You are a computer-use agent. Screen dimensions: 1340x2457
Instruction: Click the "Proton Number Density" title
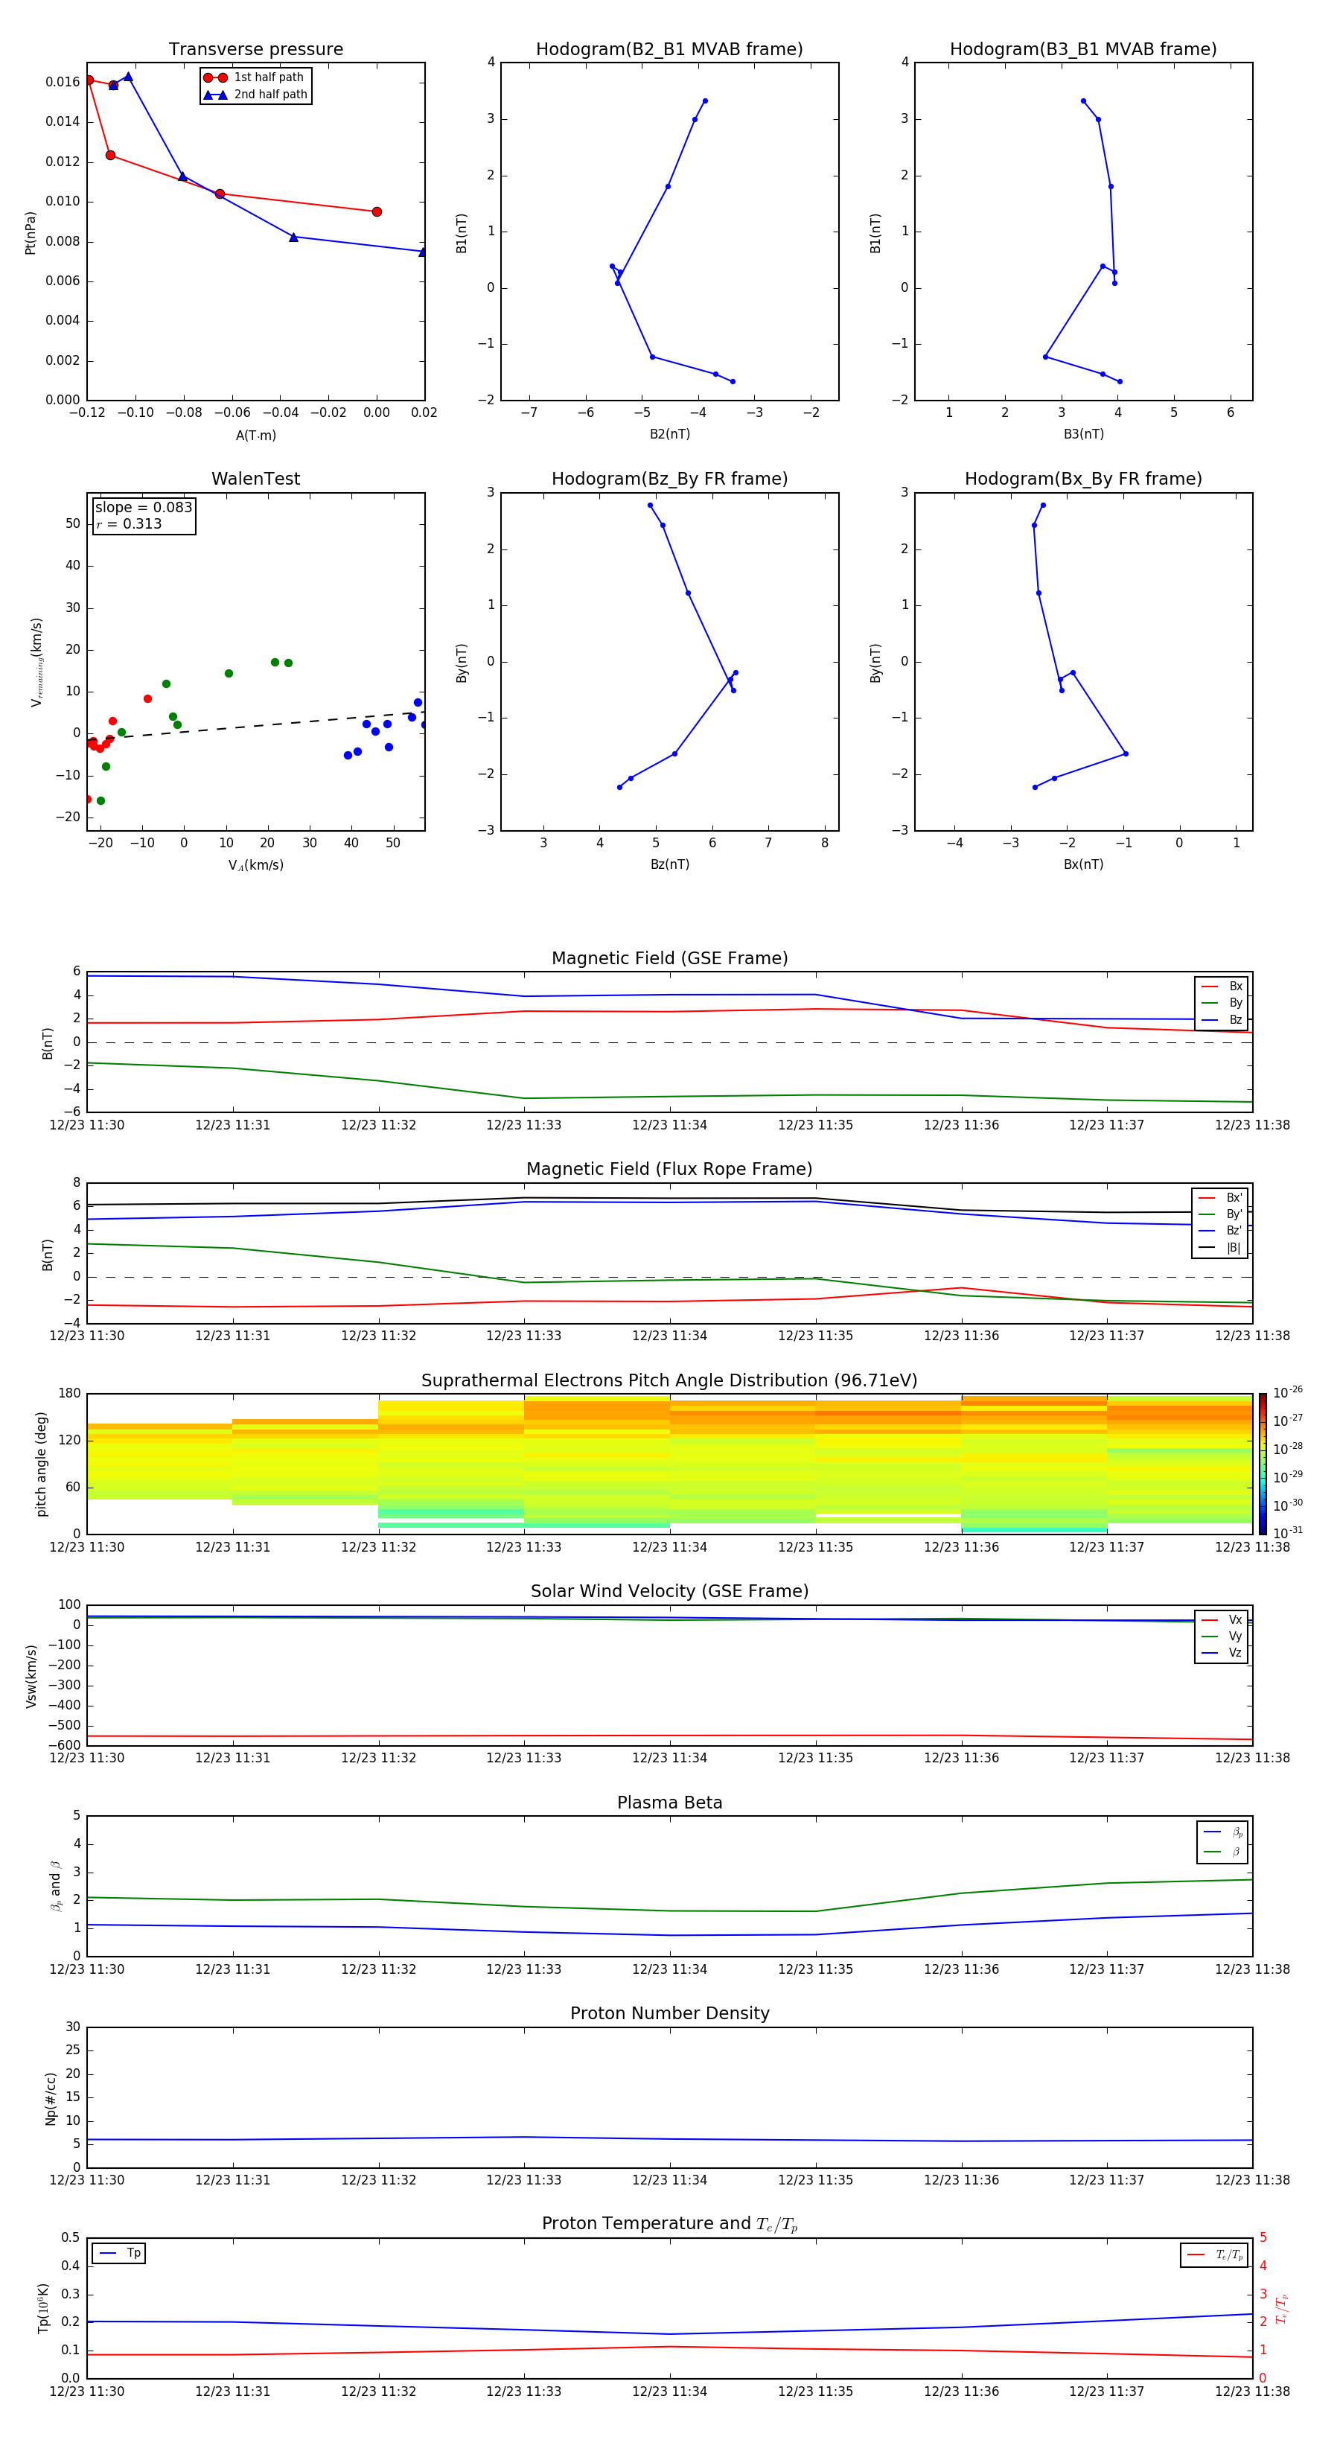[669, 2013]
